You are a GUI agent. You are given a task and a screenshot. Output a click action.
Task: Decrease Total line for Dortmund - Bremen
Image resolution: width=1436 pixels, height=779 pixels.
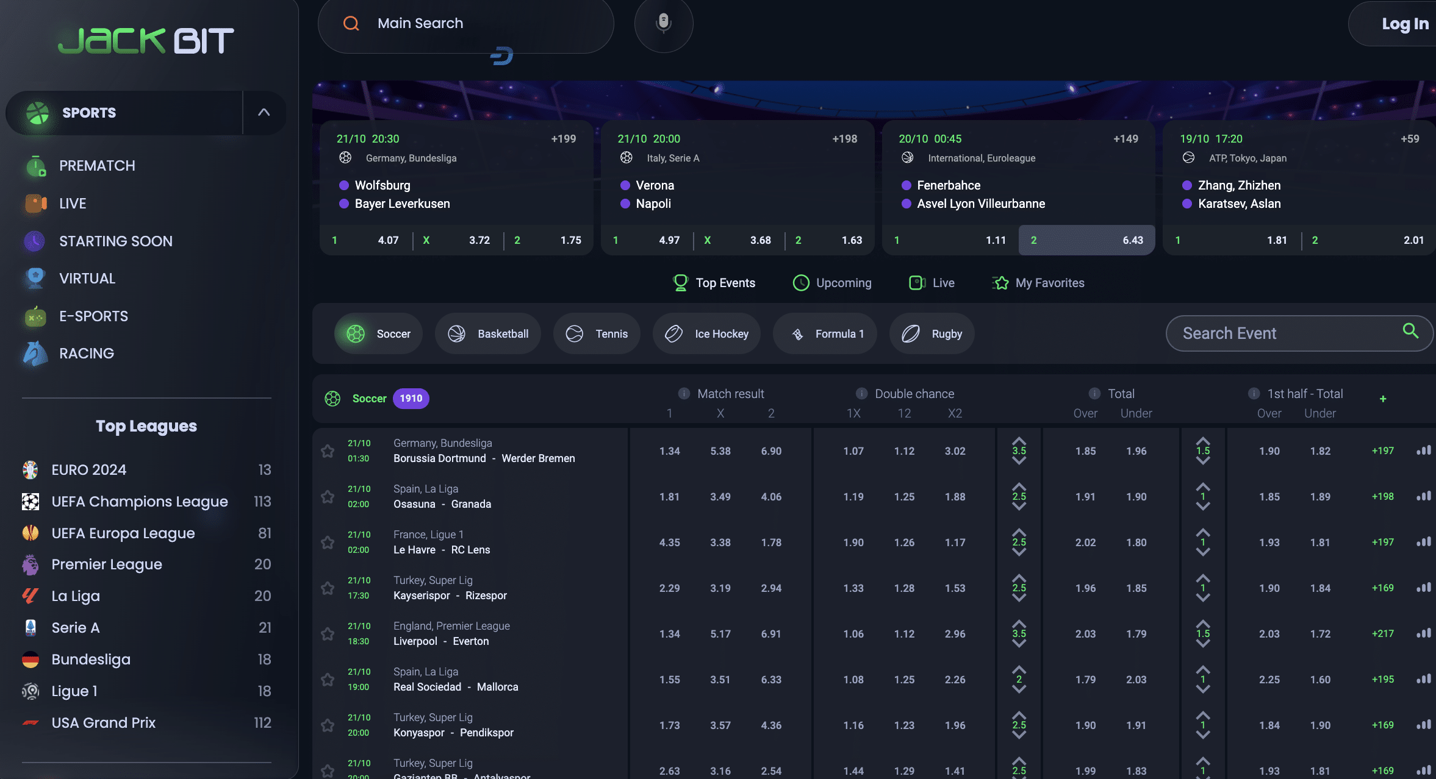click(1019, 461)
